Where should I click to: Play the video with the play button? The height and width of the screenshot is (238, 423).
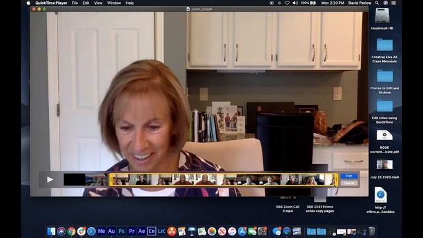(x=50, y=179)
